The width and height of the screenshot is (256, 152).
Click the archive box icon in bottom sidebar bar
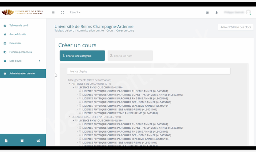[22, 141]
